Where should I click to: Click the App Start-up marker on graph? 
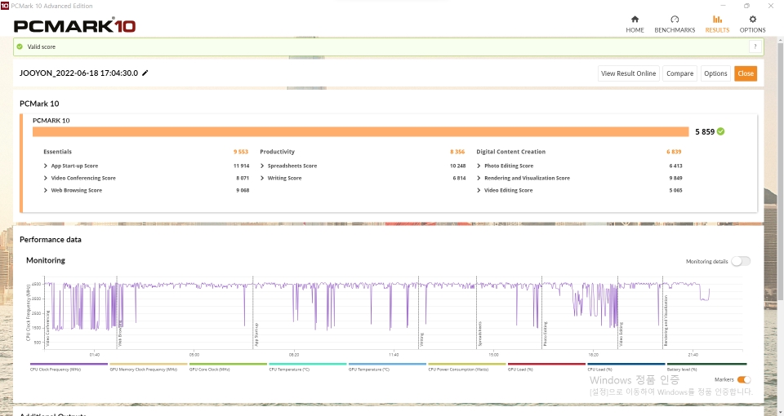(x=256, y=334)
